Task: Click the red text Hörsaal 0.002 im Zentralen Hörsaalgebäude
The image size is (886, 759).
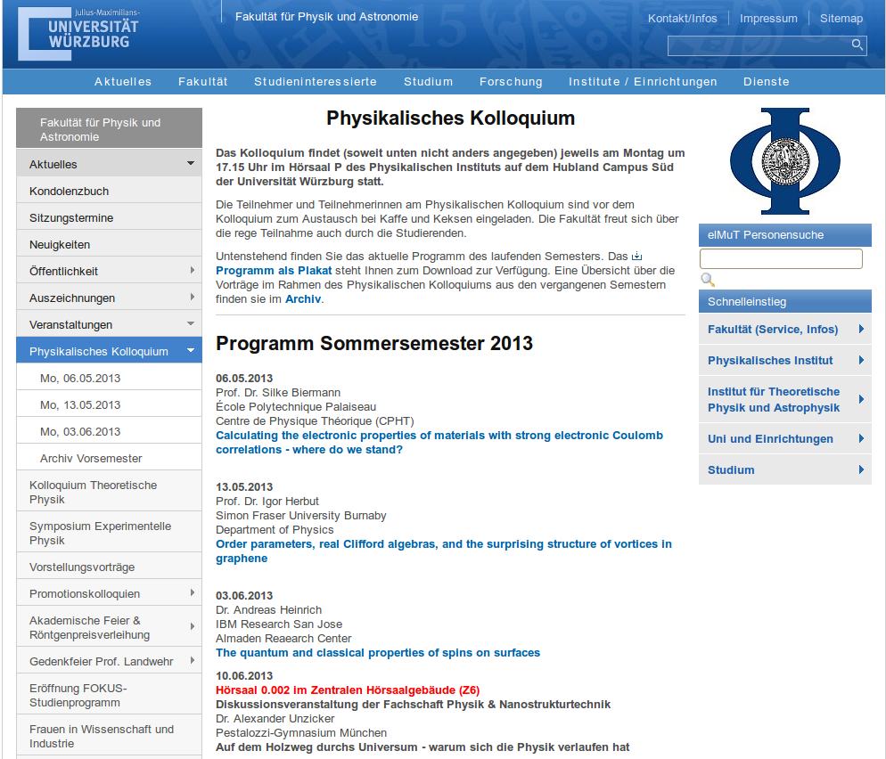Action: (348, 690)
